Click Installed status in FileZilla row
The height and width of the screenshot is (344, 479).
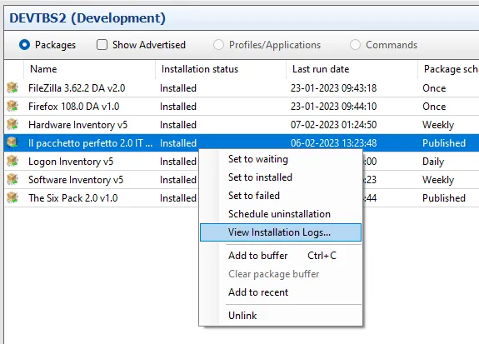tap(178, 88)
